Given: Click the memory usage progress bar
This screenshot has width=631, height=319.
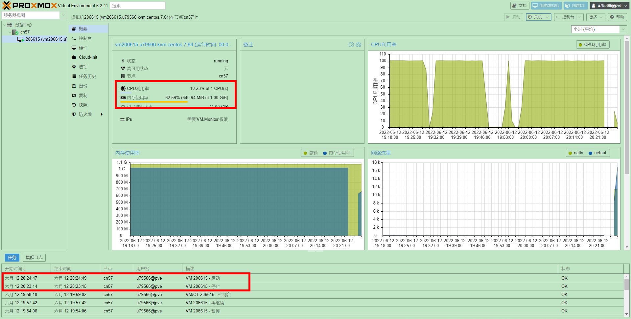Looking at the screenshot, I should pos(174,102).
